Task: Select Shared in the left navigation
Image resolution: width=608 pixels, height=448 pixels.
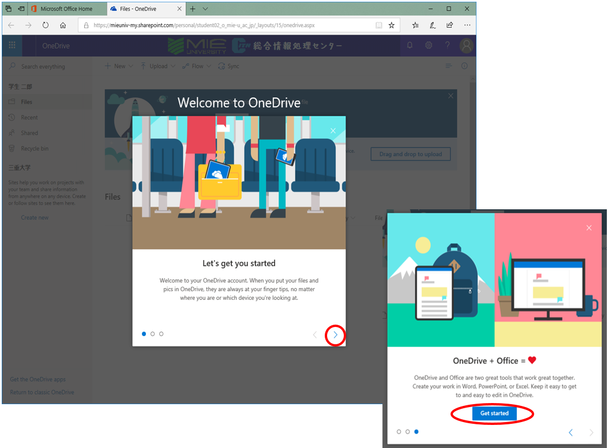Action: click(x=47, y=133)
